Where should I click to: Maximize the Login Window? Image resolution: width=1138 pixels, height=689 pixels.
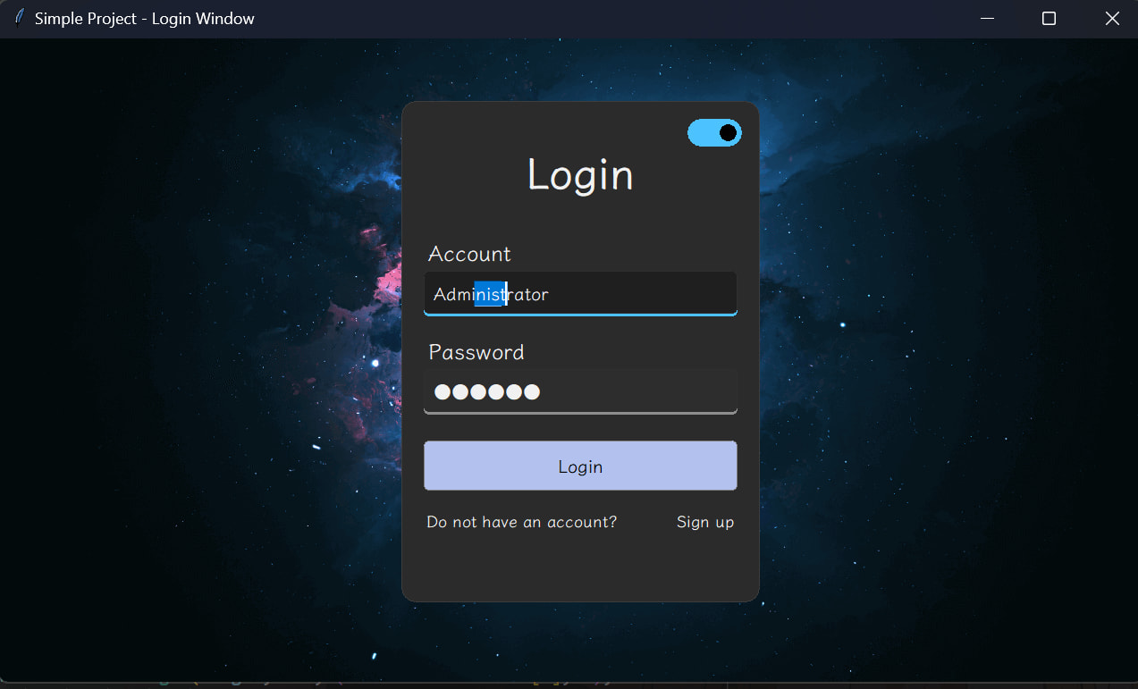(x=1049, y=19)
